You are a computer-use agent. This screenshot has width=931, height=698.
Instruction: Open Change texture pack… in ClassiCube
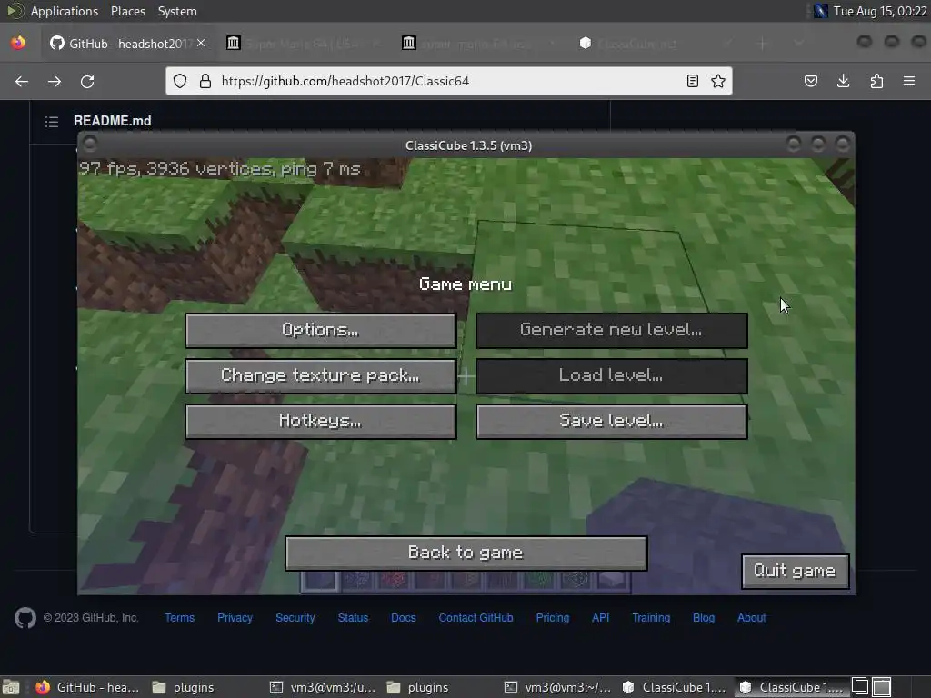point(321,375)
